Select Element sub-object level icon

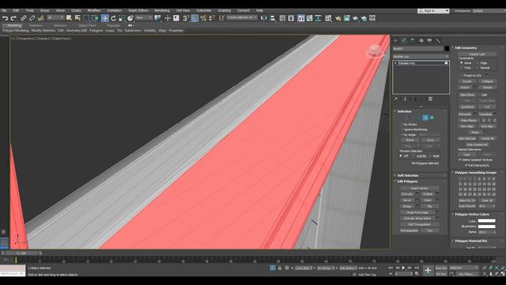pyautogui.click(x=432, y=118)
